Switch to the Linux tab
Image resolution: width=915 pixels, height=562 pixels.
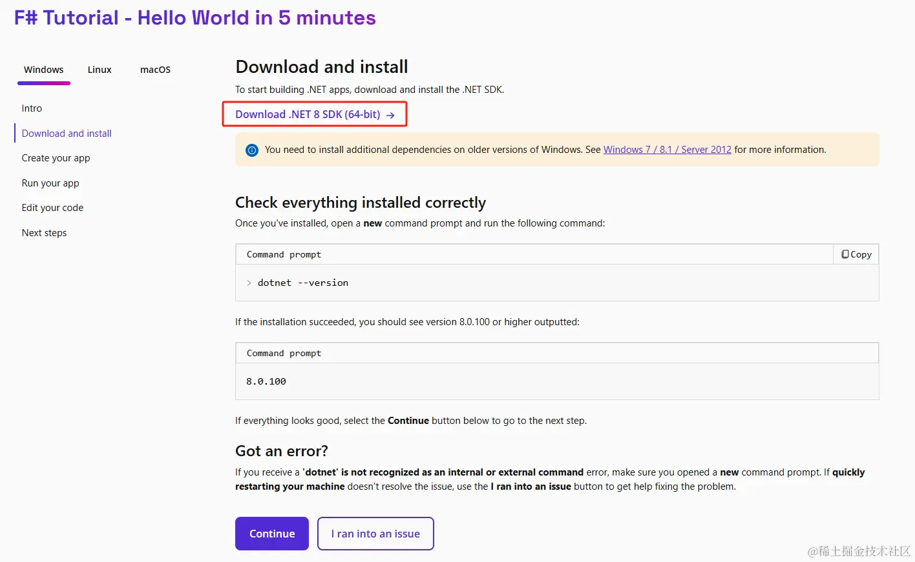coord(100,70)
